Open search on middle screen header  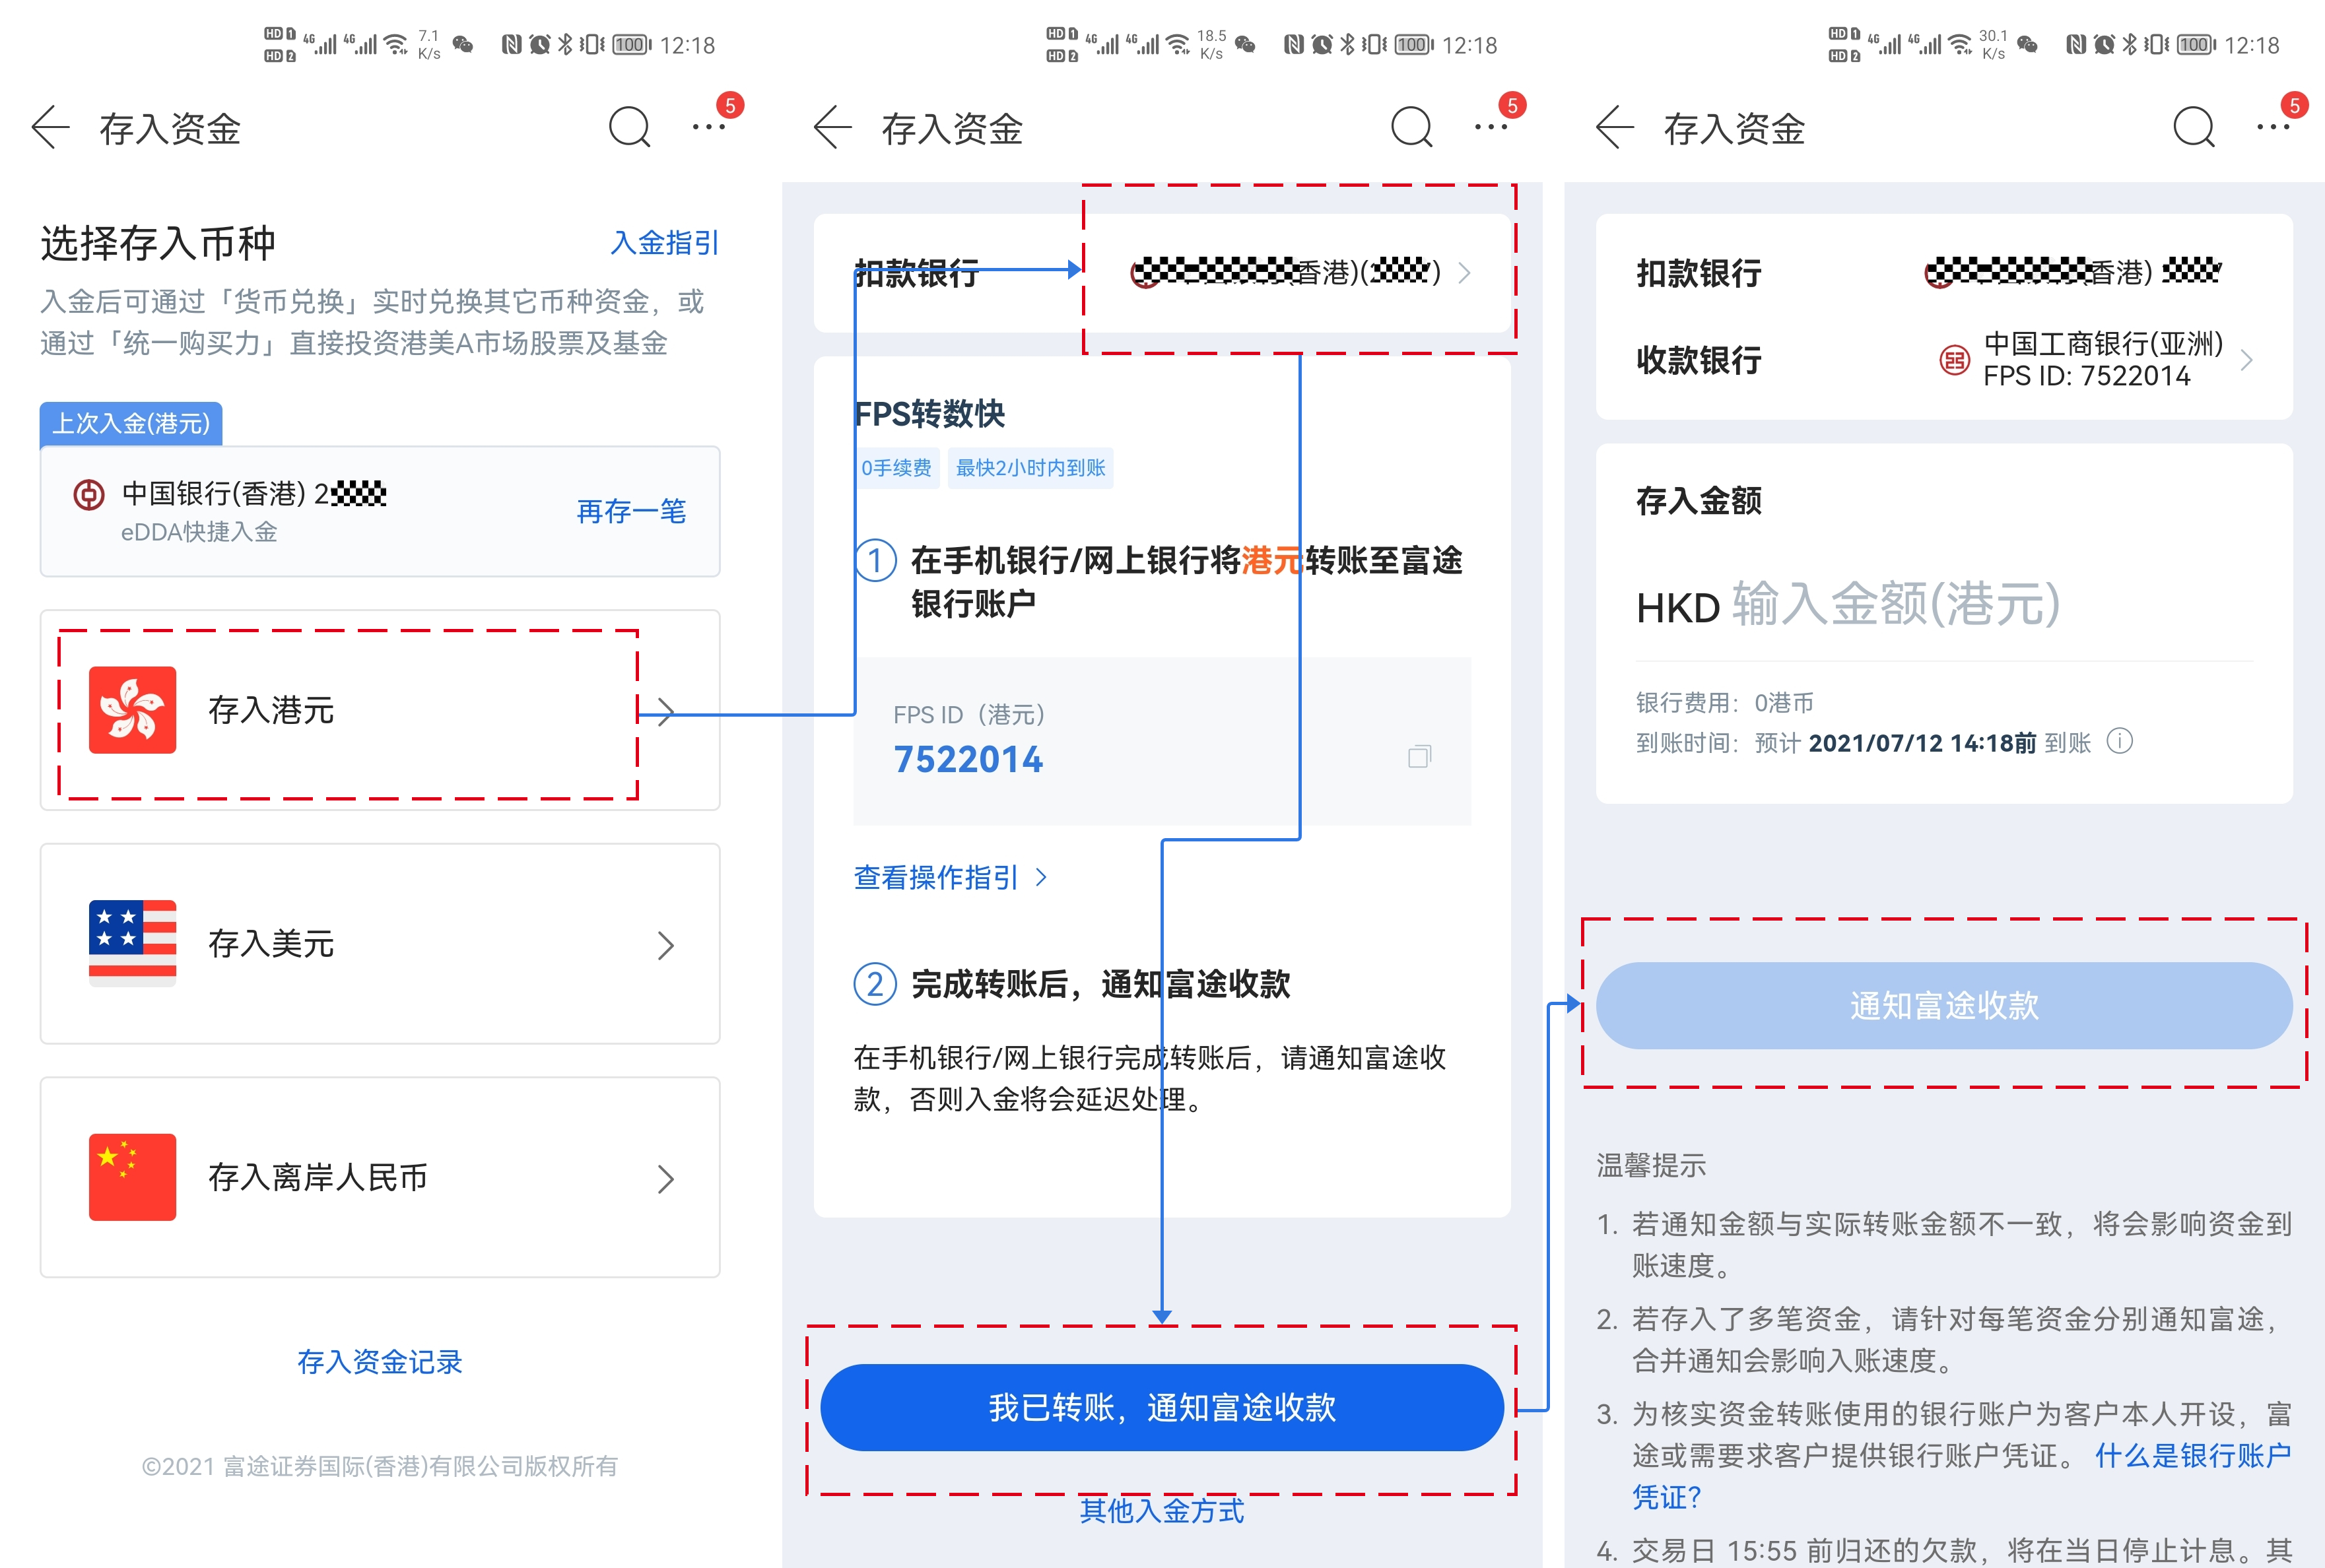click(x=1412, y=128)
